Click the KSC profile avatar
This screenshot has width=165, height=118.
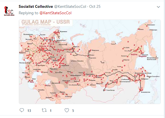pyautogui.click(x=9, y=11)
